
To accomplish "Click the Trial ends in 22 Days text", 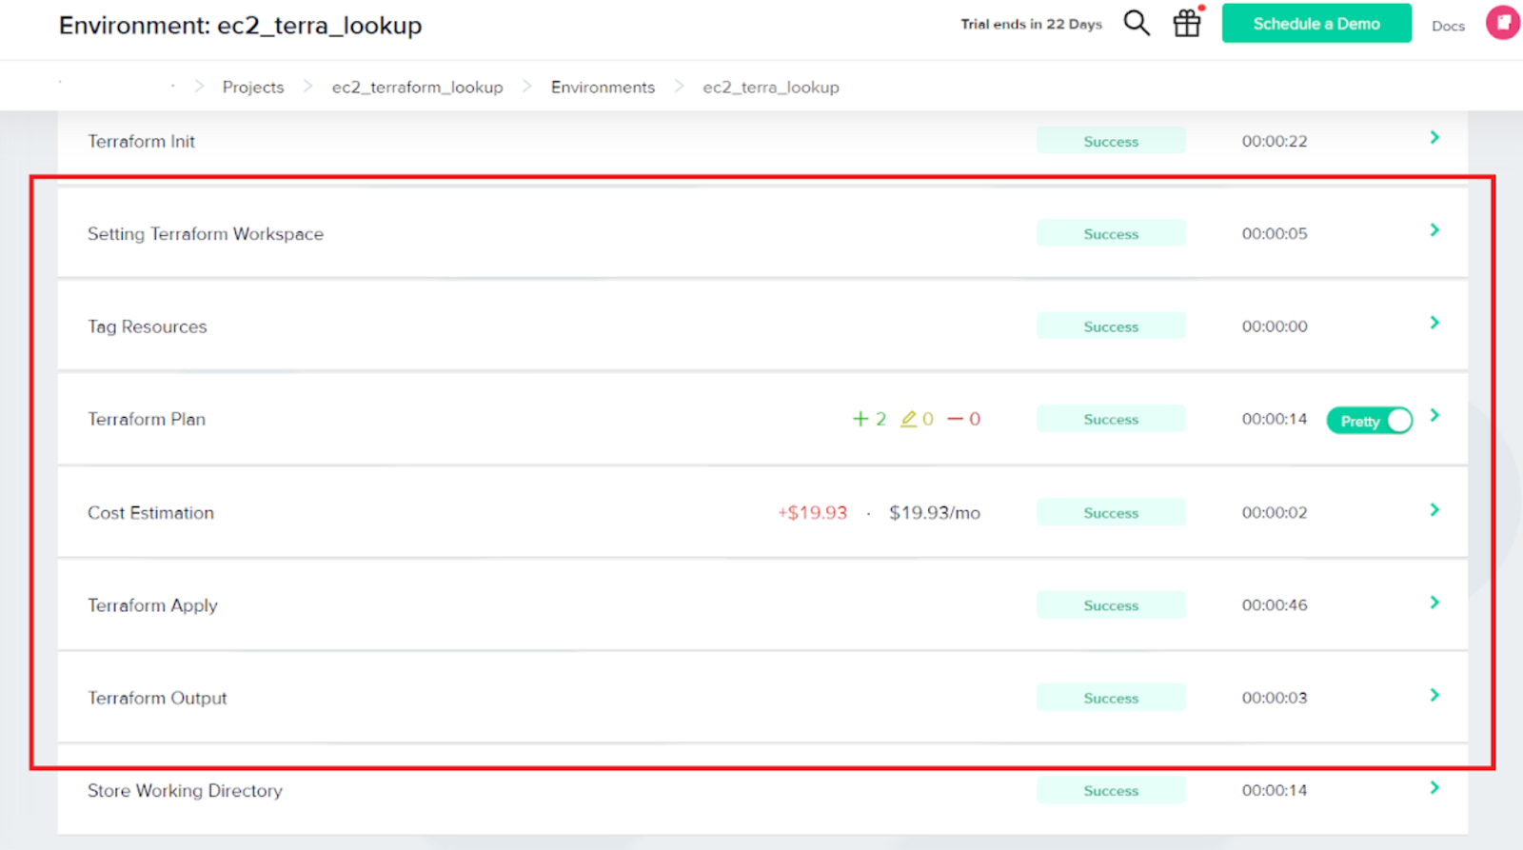I will tap(1031, 24).
